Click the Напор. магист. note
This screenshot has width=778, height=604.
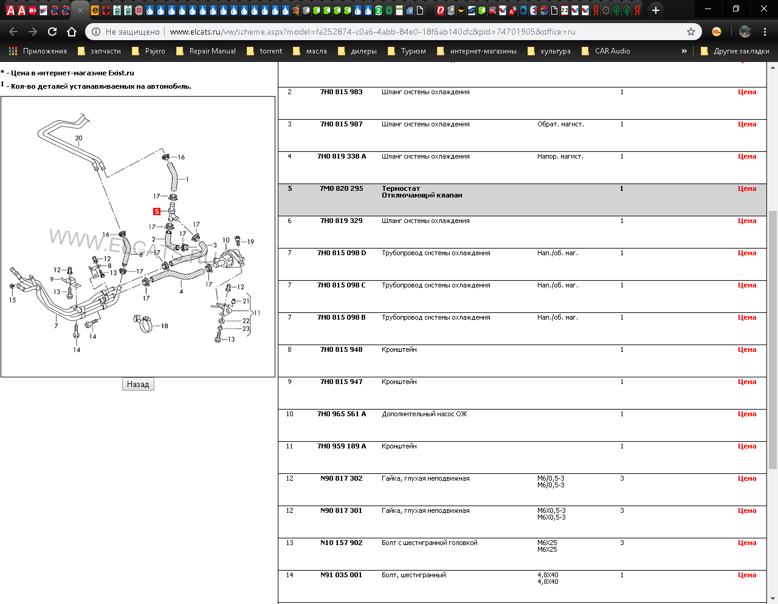pos(560,156)
